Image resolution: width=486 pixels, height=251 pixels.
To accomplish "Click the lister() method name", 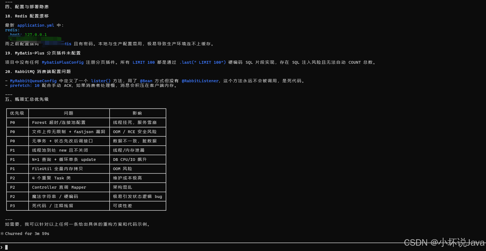I will (101, 81).
